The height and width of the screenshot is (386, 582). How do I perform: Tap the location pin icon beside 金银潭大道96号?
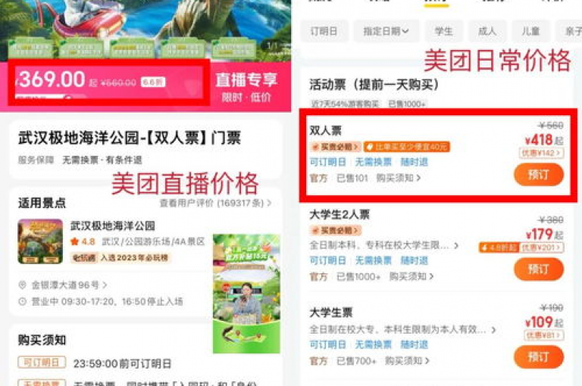tap(22, 285)
